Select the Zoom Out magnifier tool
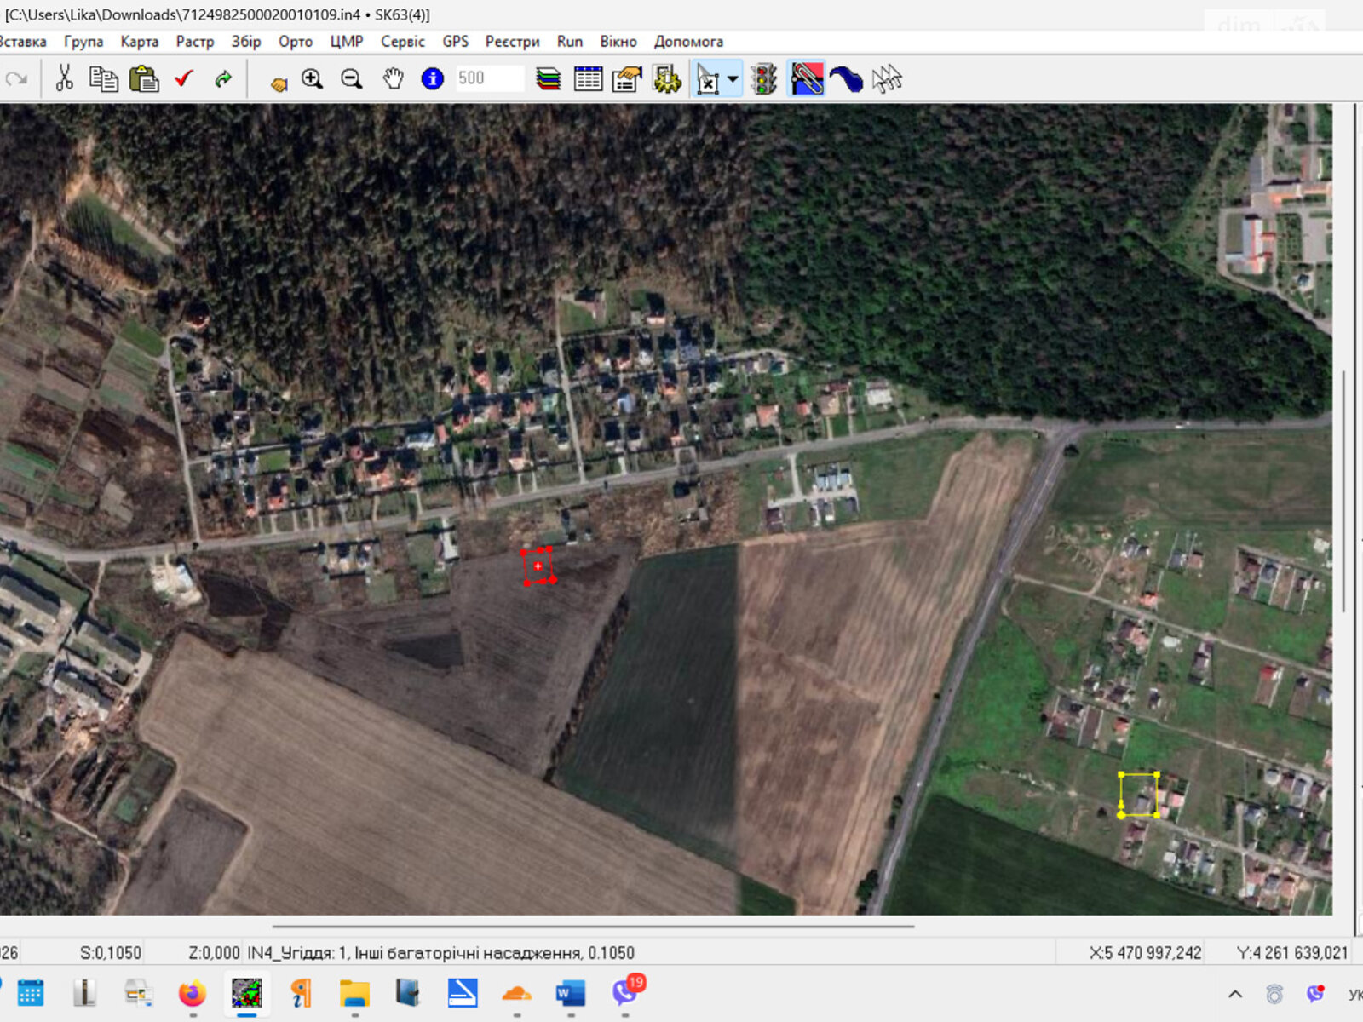 coord(351,79)
